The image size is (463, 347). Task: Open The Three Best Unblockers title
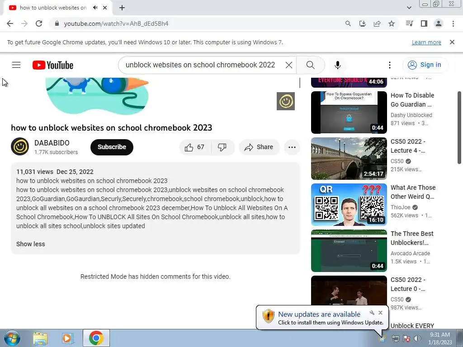[x=412, y=238]
